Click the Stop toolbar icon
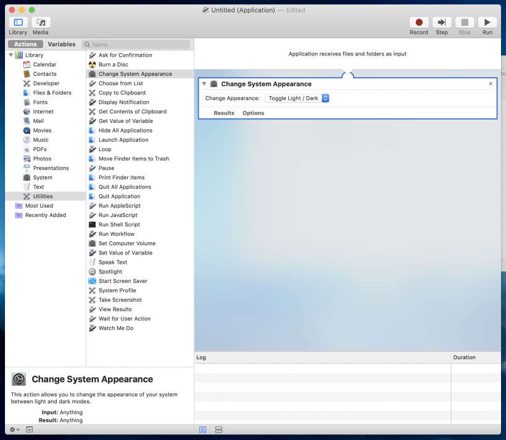Image resolution: width=506 pixels, height=440 pixels. [x=465, y=22]
